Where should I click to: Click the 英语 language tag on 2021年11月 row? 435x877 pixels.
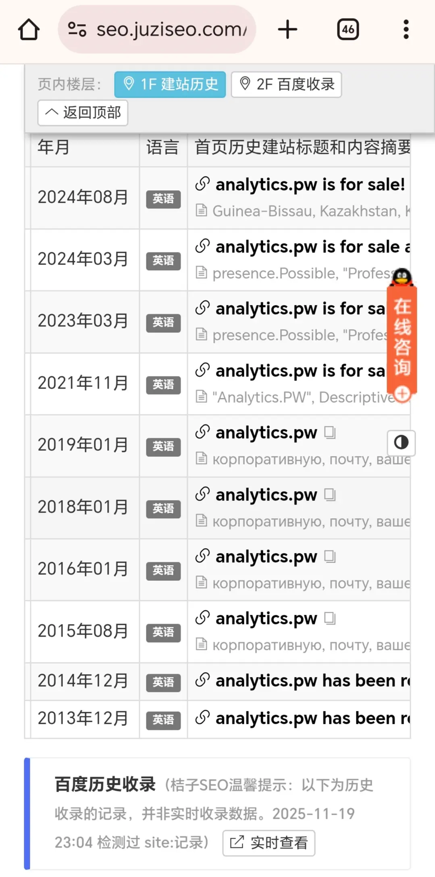[x=163, y=385]
